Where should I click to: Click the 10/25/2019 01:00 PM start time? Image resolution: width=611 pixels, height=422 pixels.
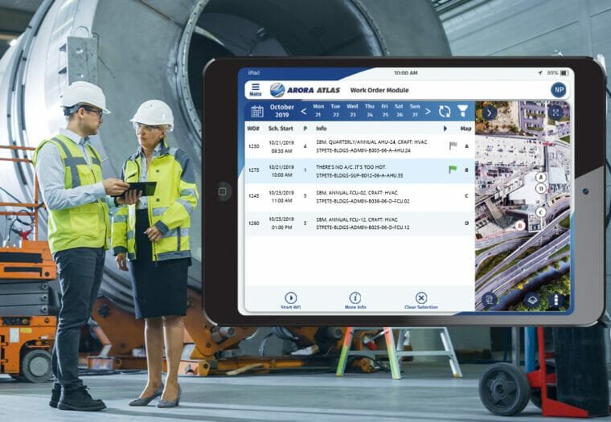281,223
